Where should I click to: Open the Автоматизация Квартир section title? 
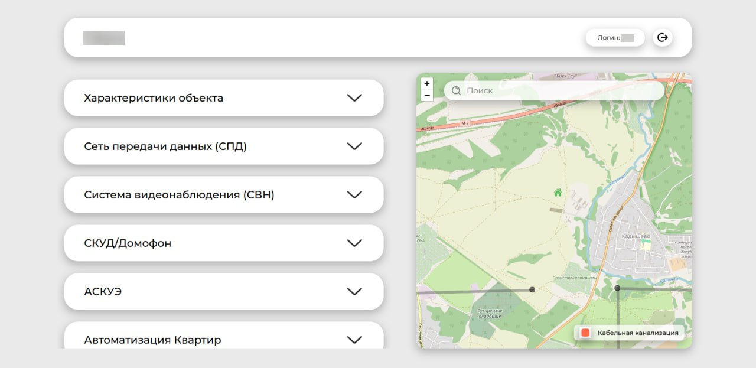(x=152, y=340)
